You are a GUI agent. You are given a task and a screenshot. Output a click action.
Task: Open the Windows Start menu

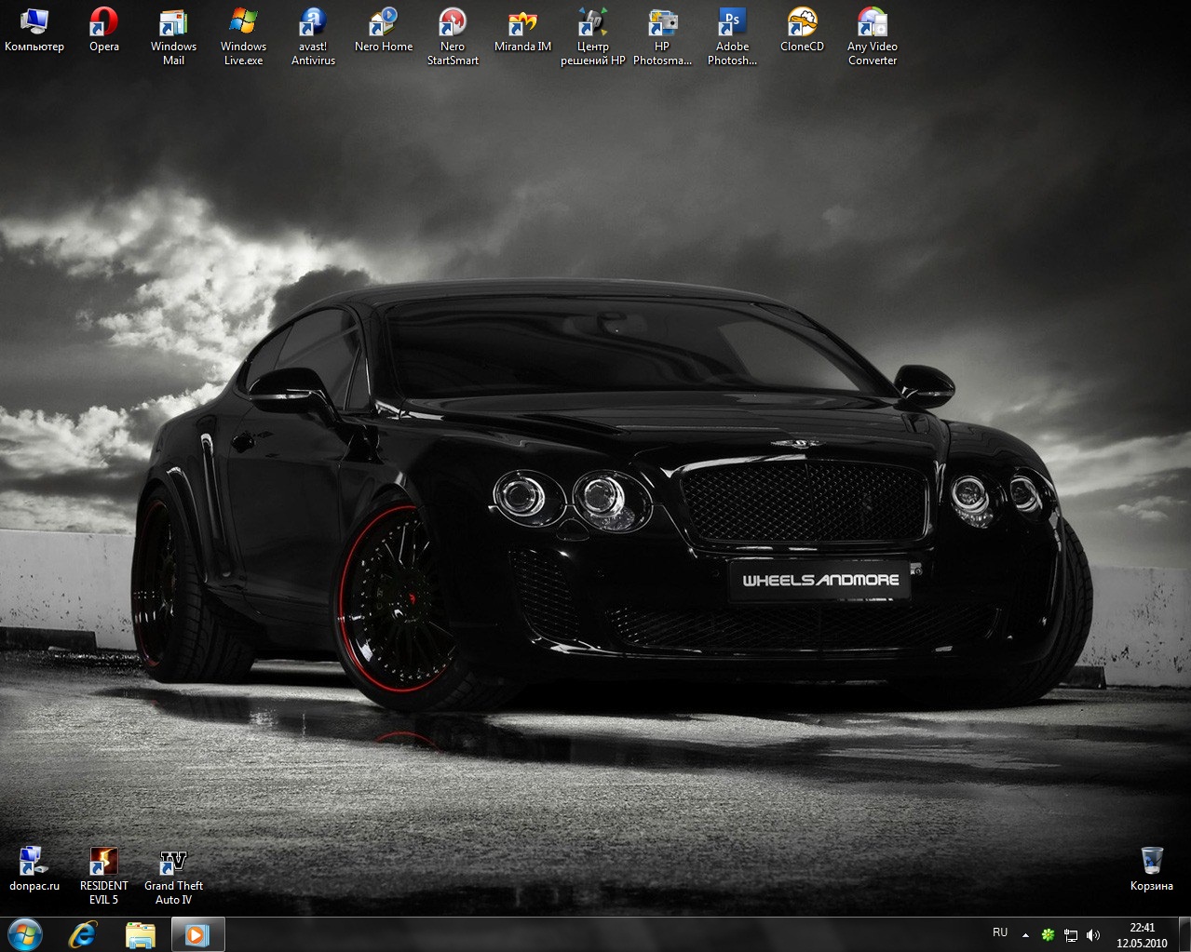[x=25, y=934]
